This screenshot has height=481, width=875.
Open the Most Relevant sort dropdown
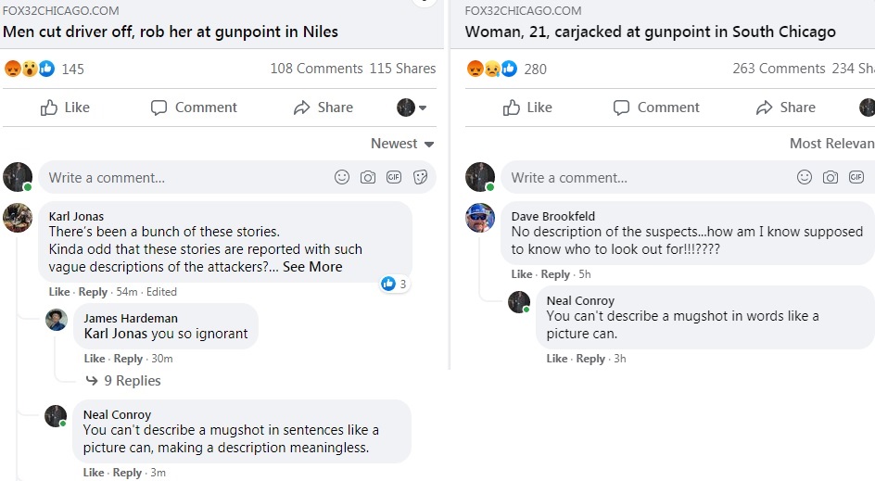pyautogui.click(x=831, y=144)
